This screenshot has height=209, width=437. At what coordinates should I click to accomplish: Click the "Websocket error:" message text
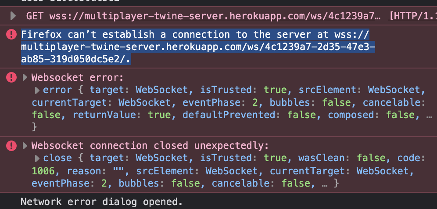click(78, 78)
